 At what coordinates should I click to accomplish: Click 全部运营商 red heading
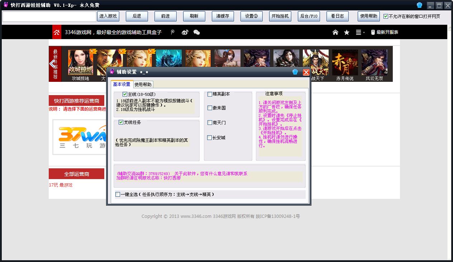[x=77, y=174]
